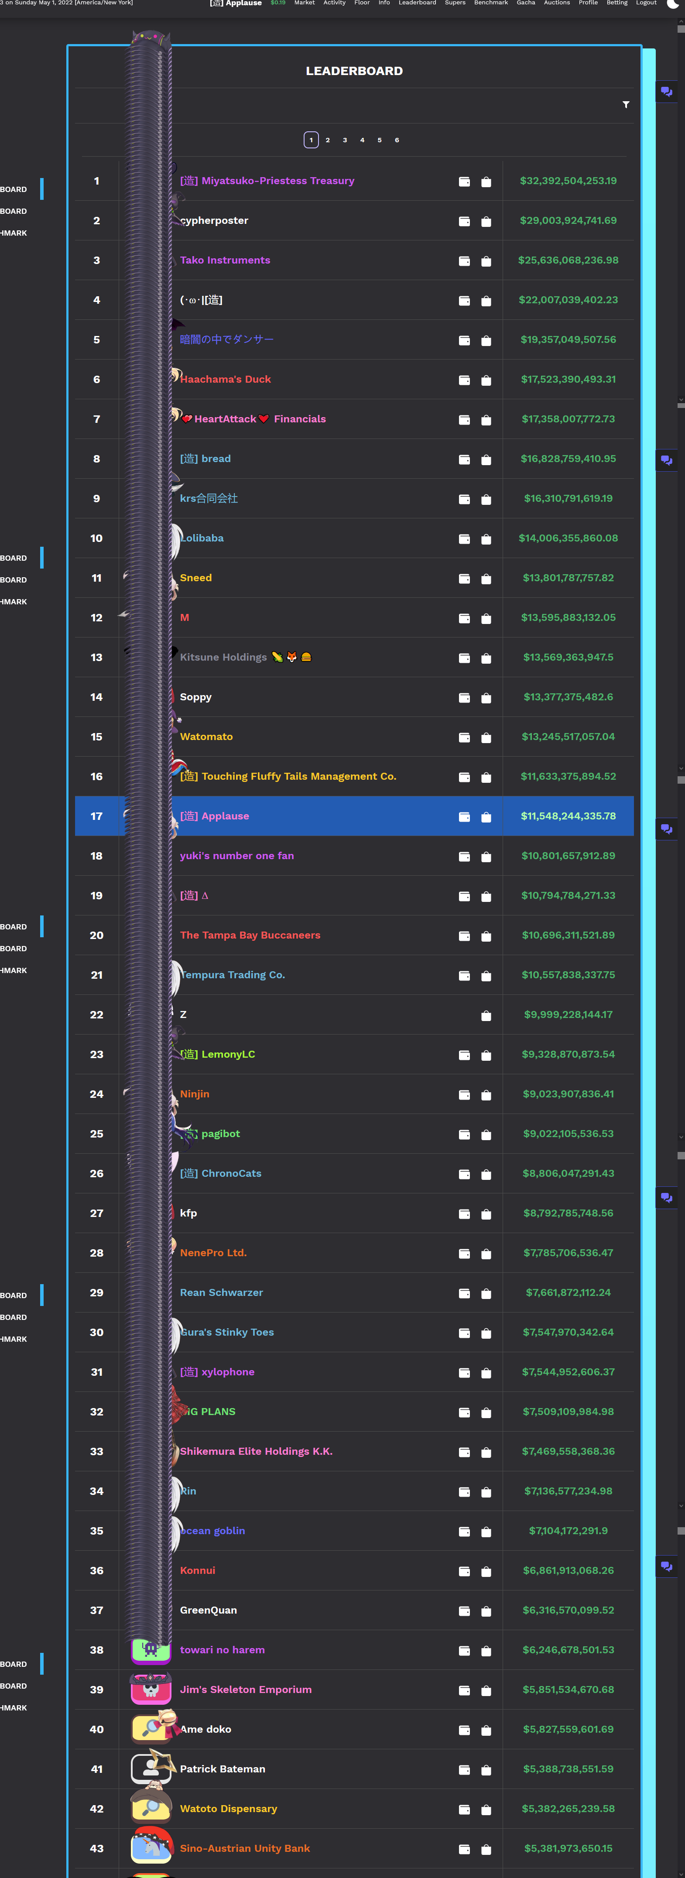
Task: Jump to leaderboard page 6
Action: click(x=397, y=140)
